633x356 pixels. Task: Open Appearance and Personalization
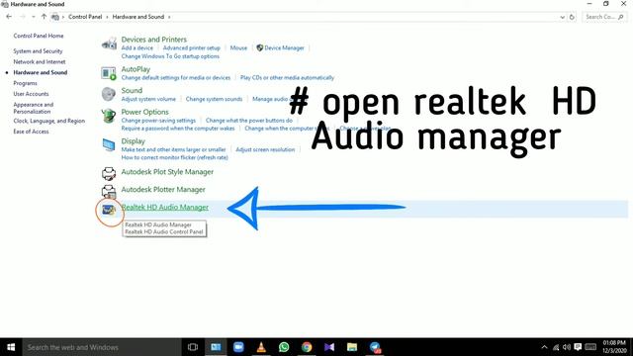[x=33, y=108]
